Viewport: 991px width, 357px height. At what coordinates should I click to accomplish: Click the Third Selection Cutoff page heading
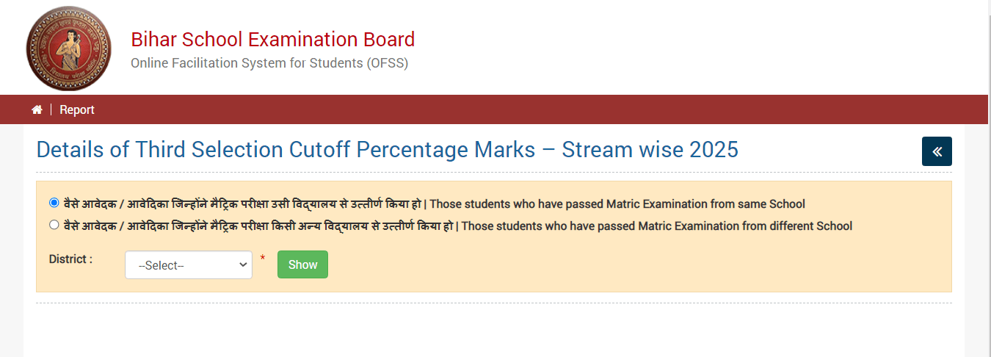pos(387,150)
